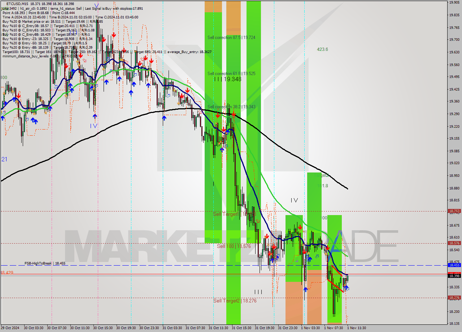Click the 19.020 price axis value
462x332 pixels.
point(454,163)
